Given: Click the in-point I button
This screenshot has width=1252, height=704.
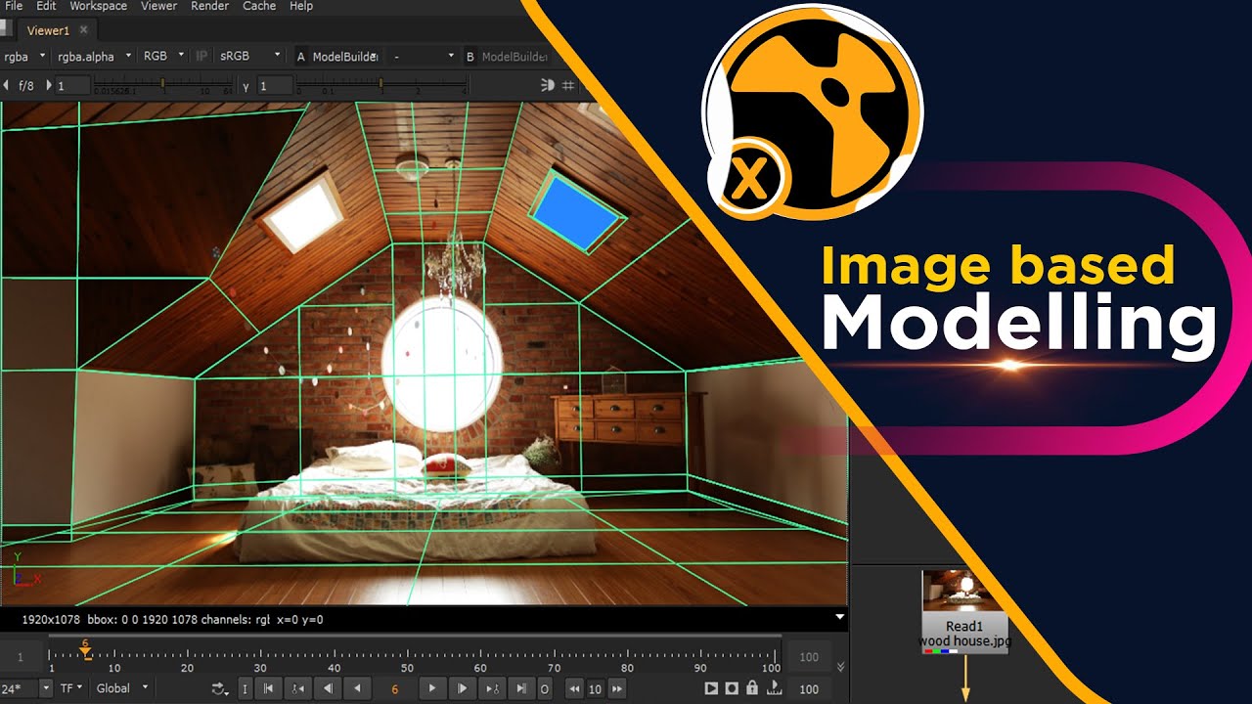Looking at the screenshot, I should pos(245,688).
